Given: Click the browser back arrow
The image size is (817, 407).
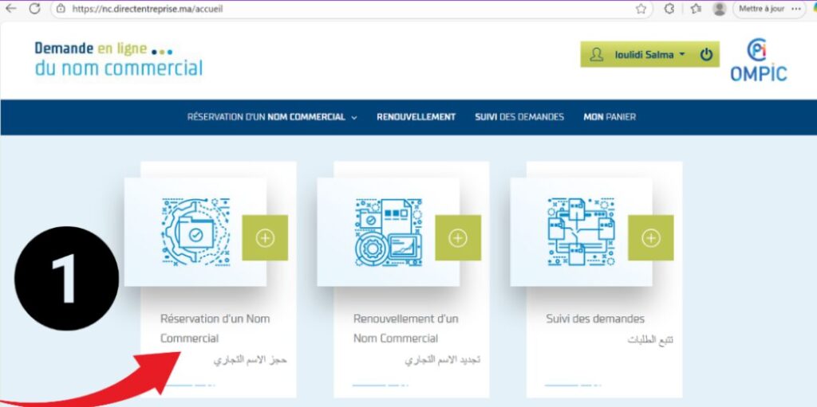Looking at the screenshot, I should click(10, 9).
